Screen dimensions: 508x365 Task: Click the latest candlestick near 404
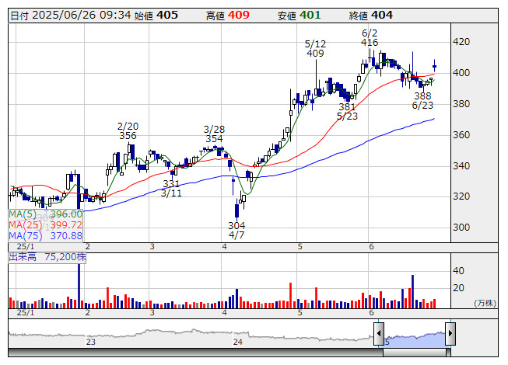coord(434,66)
